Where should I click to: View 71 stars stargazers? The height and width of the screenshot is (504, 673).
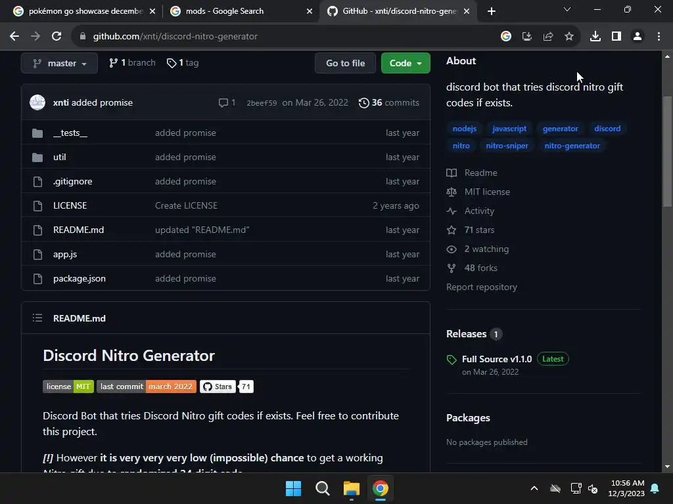click(x=471, y=230)
